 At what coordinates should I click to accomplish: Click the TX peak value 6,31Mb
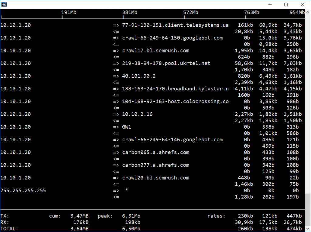point(131,216)
